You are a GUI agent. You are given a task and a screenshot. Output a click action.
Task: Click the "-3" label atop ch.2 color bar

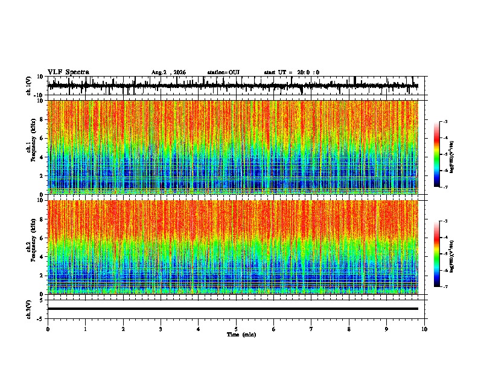(x=445, y=221)
